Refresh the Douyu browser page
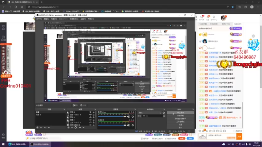The height and width of the screenshot is (147, 262). click(16, 7)
